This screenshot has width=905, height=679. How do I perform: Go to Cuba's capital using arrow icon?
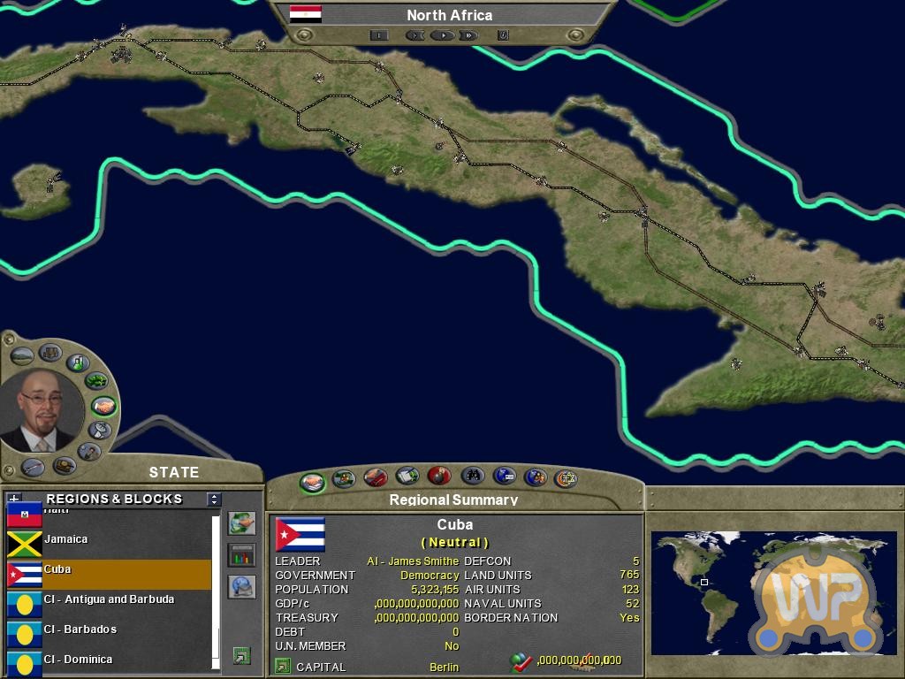[x=283, y=667]
